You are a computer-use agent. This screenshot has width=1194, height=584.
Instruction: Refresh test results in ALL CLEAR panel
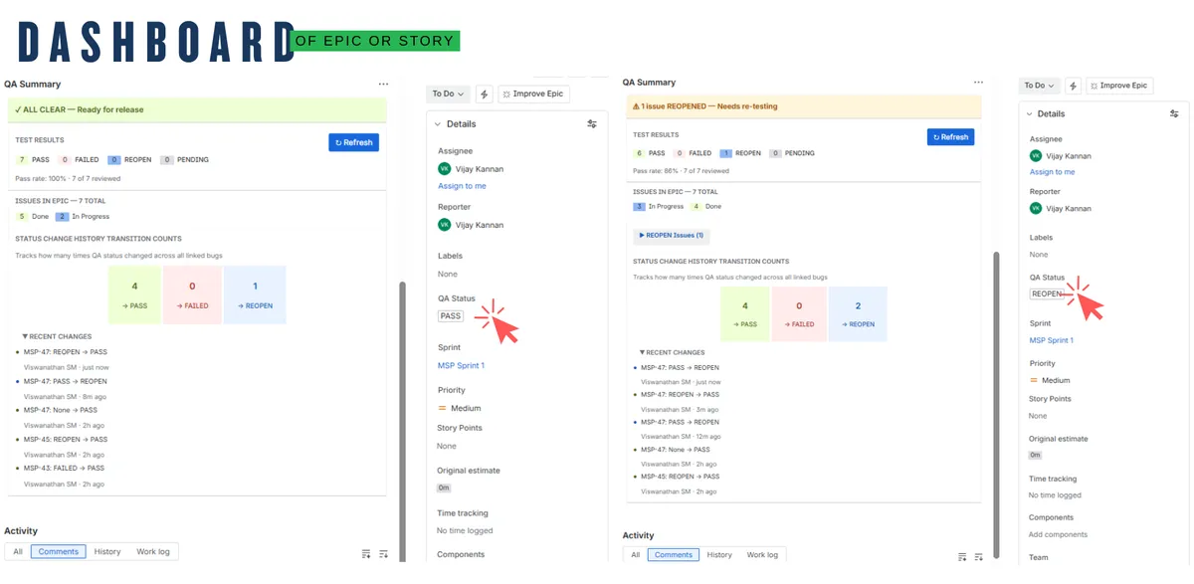point(353,142)
